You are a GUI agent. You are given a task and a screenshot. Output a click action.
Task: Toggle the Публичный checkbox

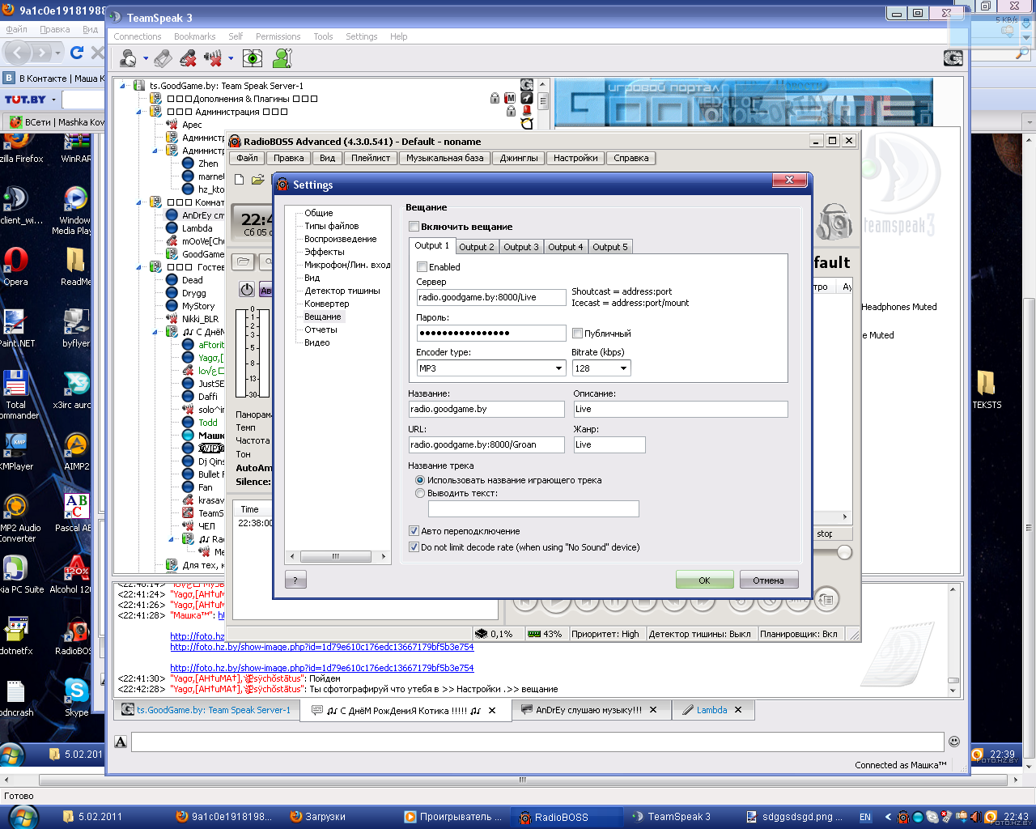577,333
